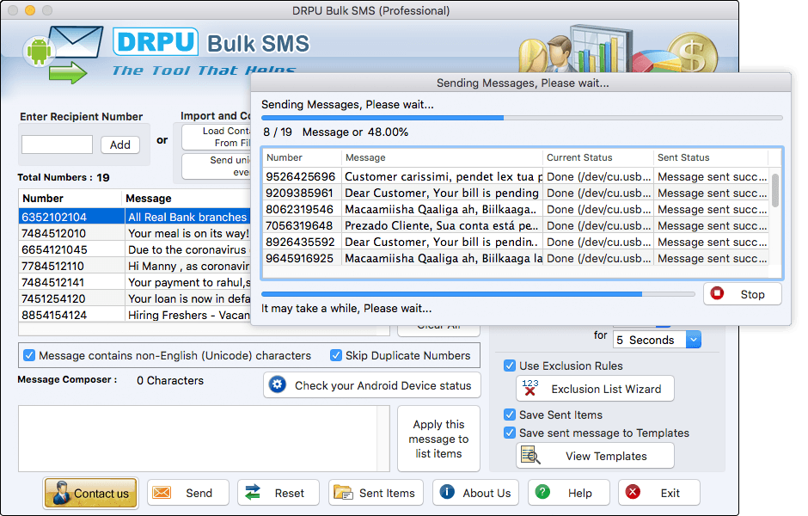Click the Load Contacts From File button
The width and height of the screenshot is (808, 516).
click(217, 137)
